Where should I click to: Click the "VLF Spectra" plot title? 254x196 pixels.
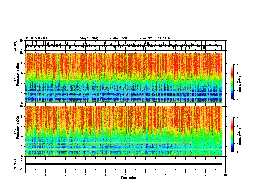point(36,38)
